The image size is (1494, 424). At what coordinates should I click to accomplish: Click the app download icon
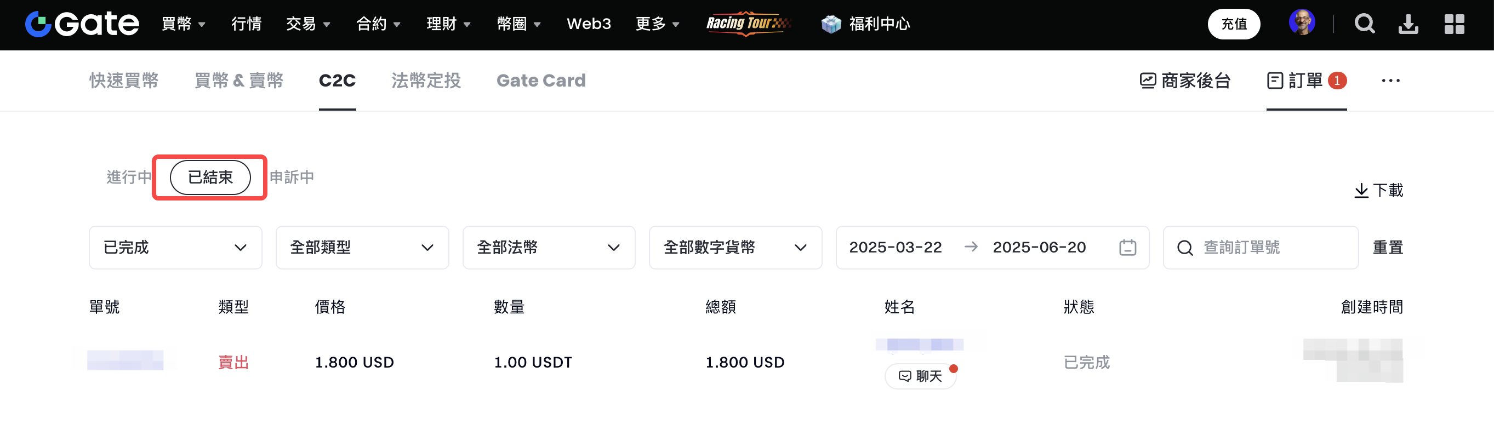pos(1408,24)
